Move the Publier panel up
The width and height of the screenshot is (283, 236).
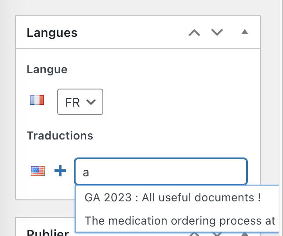click(x=194, y=234)
